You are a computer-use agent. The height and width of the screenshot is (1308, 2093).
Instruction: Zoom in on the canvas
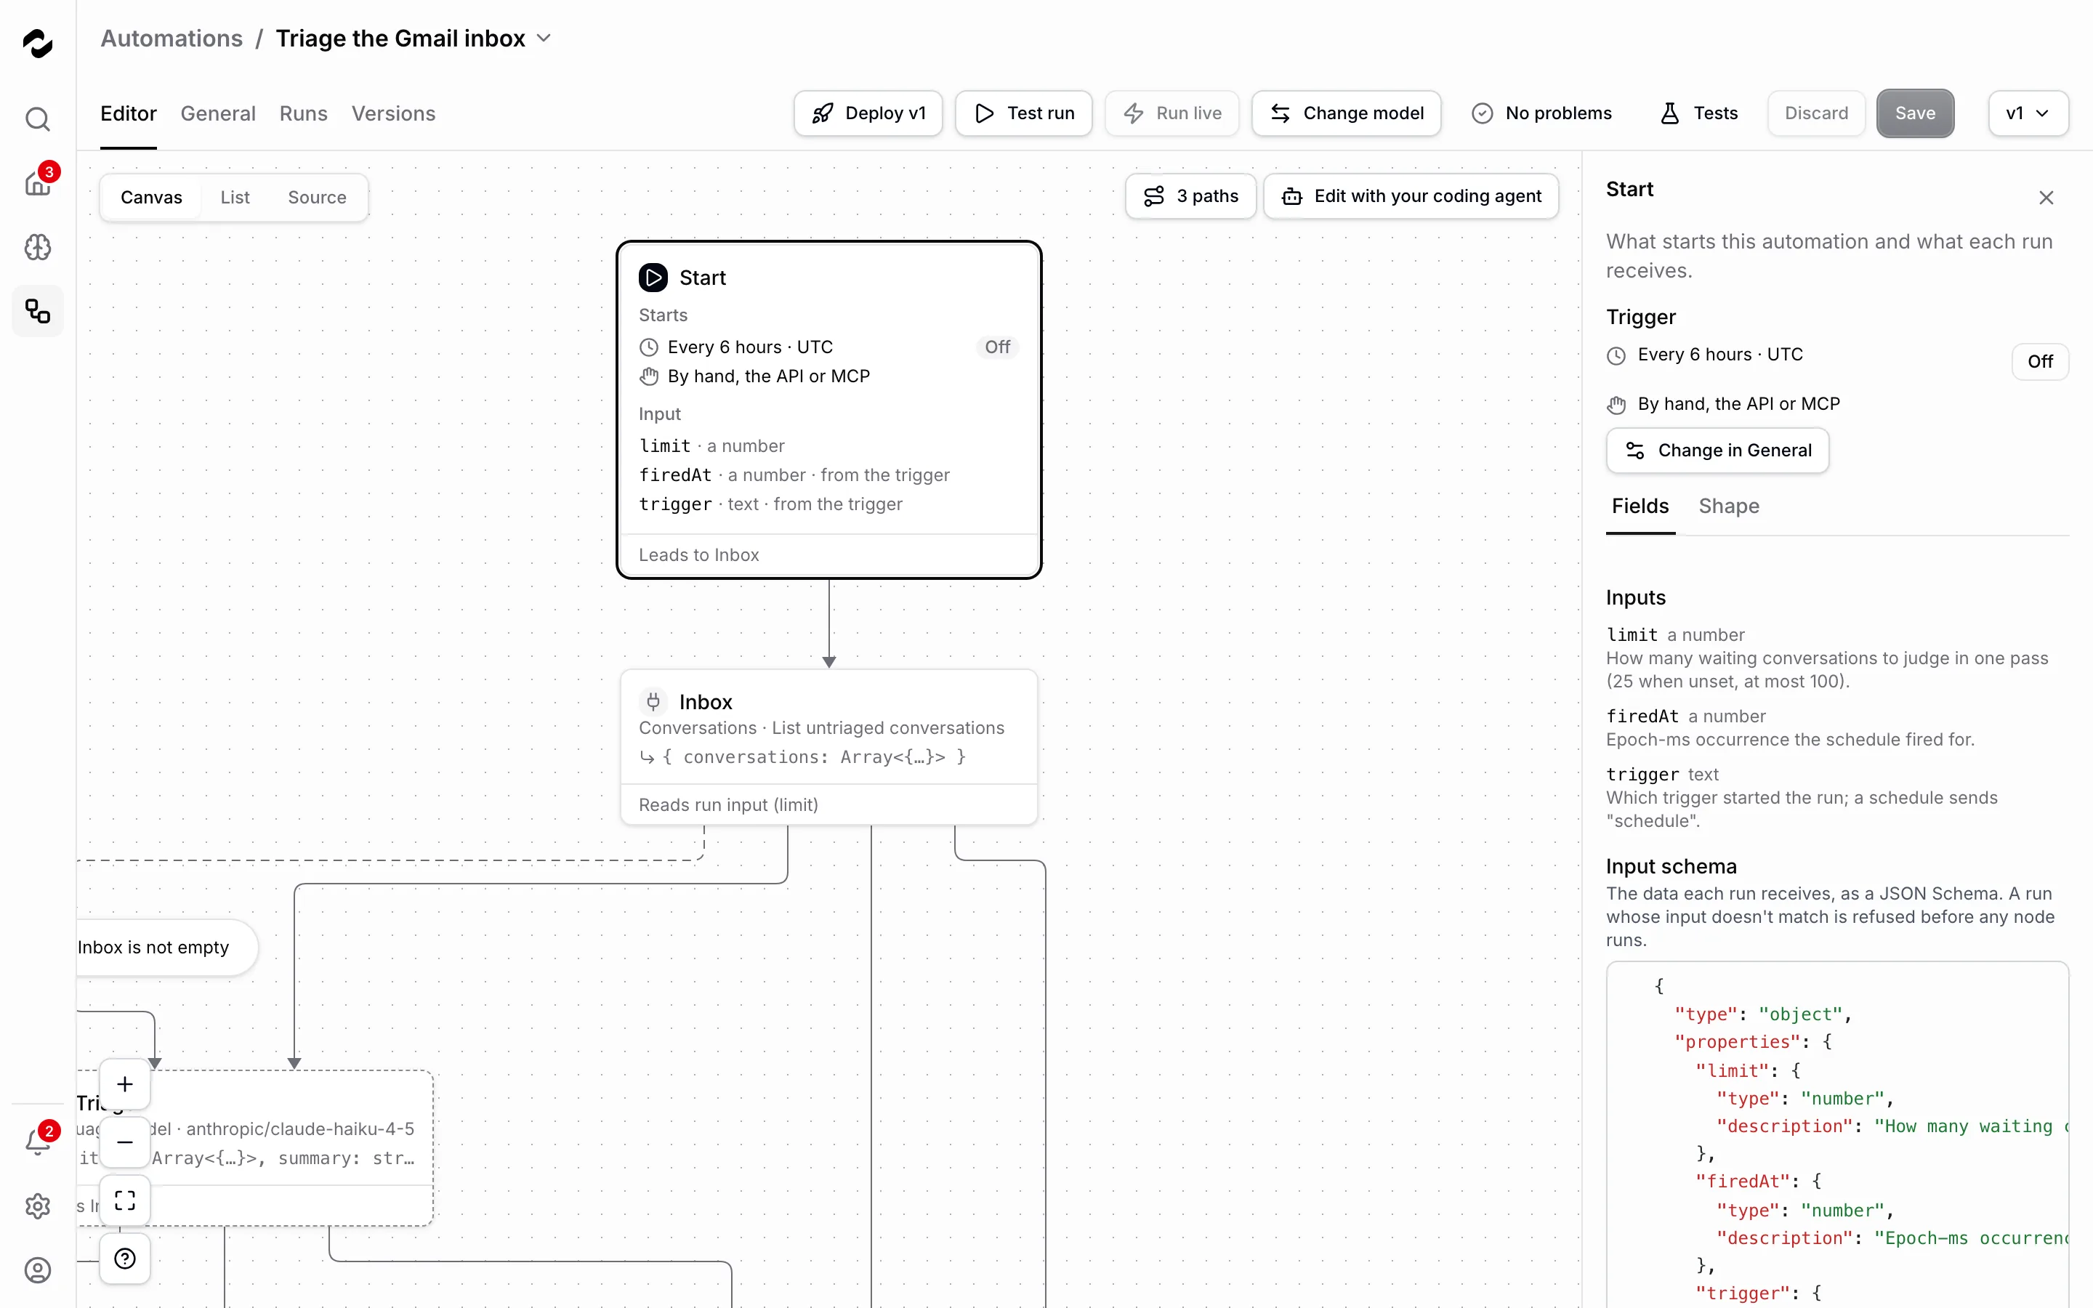pos(124,1084)
